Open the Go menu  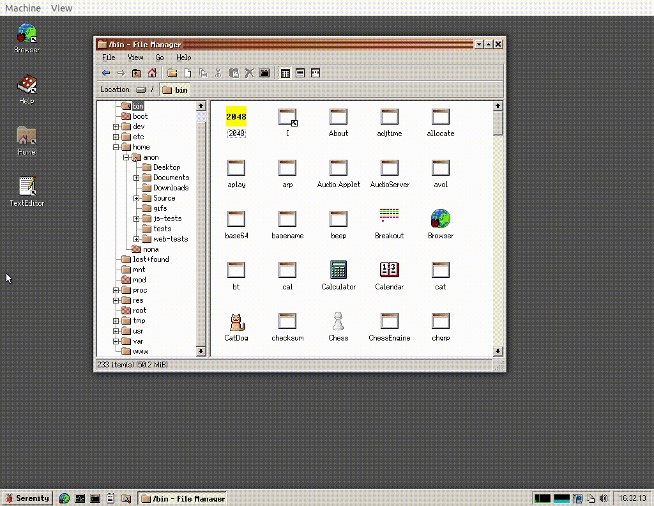click(159, 57)
